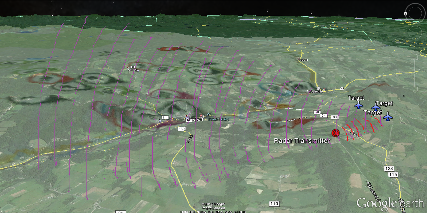This screenshot has height=213, width=427.
Task: Click the compass North marker
Action: point(405,14)
